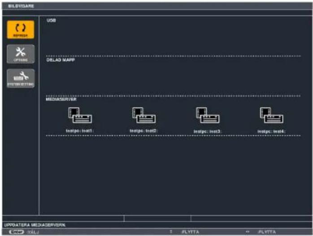Click the 'testpc: test4' label

[x=271, y=131]
